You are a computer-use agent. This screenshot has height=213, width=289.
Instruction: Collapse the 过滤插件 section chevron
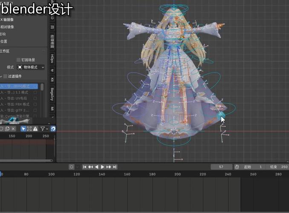tap(1, 76)
